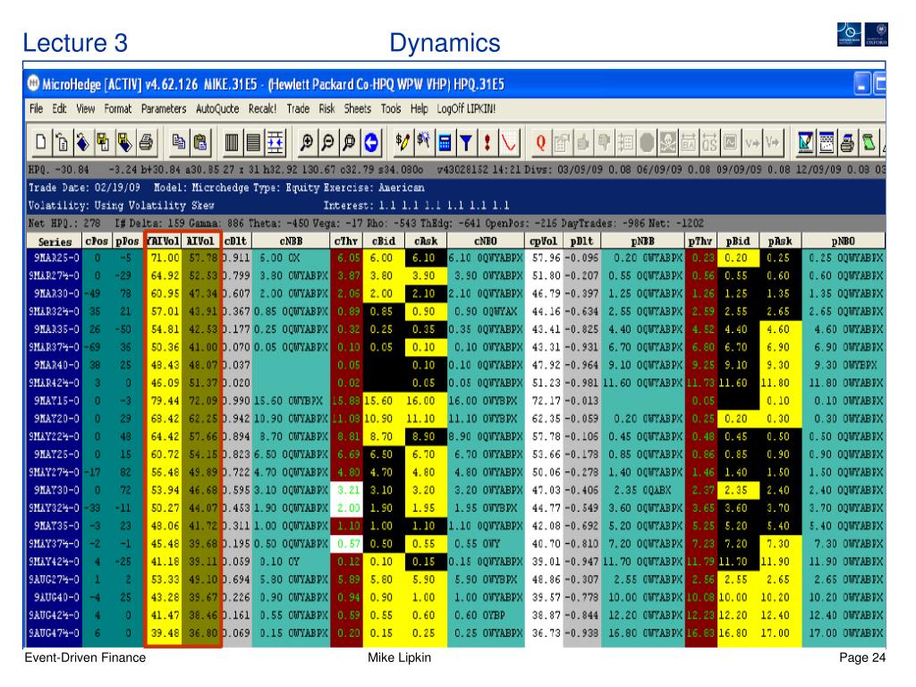This screenshot has width=916, height=687.
Task: Click the cPos column header
Action: tap(97, 242)
